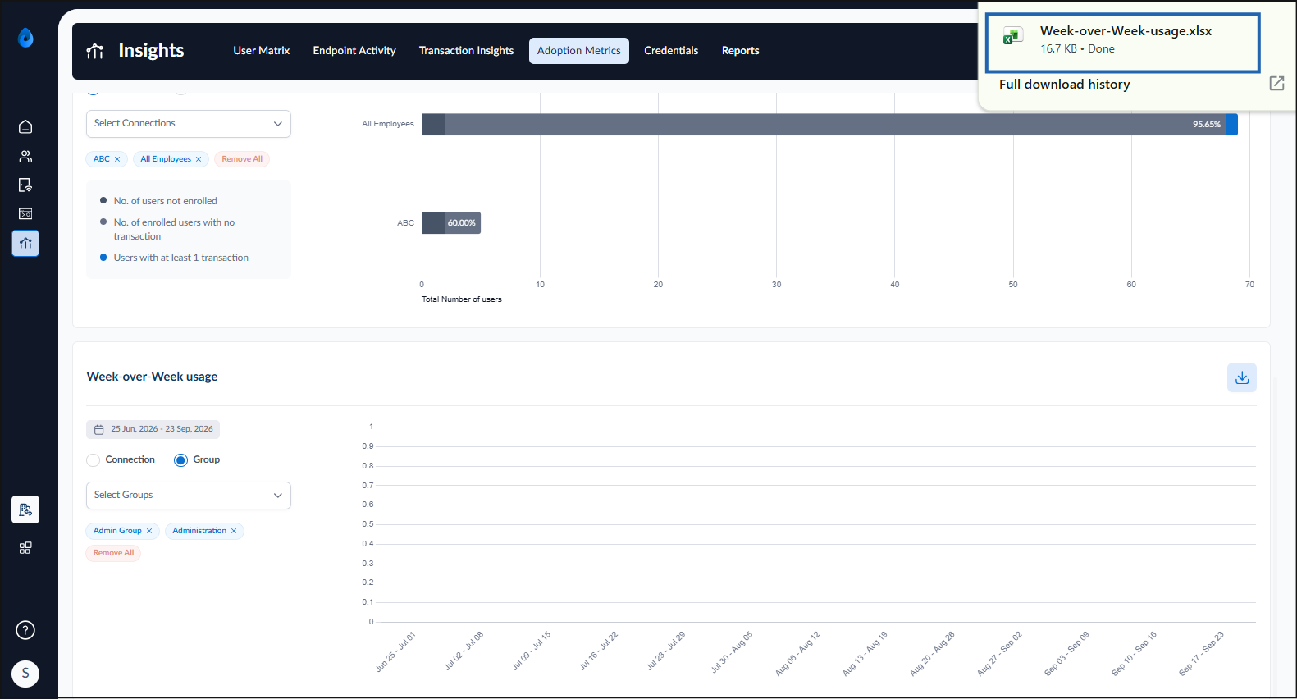Image resolution: width=1297 pixels, height=699 pixels.
Task: Click the 'ABC' chart row label
Action: point(405,223)
